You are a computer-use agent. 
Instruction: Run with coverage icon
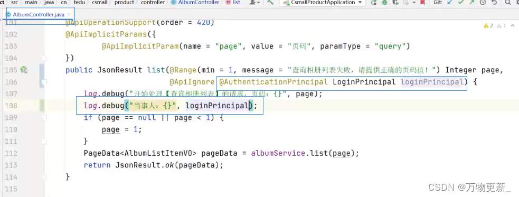[x=395, y=3]
